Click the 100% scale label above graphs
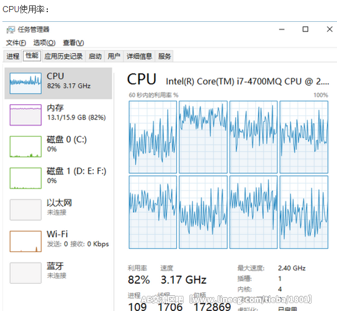The width and height of the screenshot is (337, 311). point(321,95)
